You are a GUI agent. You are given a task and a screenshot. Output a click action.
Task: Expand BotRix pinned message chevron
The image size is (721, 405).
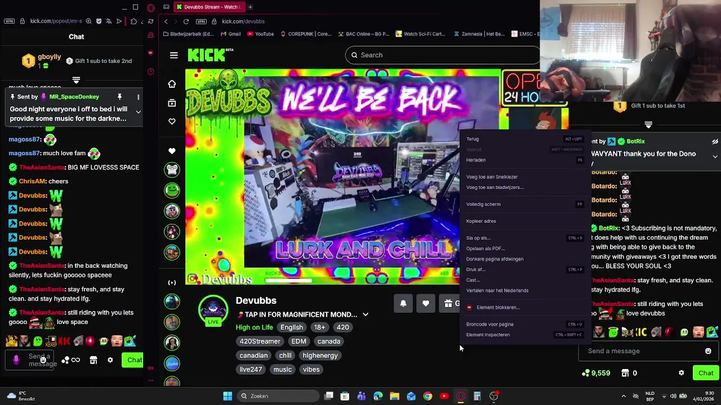(715, 156)
